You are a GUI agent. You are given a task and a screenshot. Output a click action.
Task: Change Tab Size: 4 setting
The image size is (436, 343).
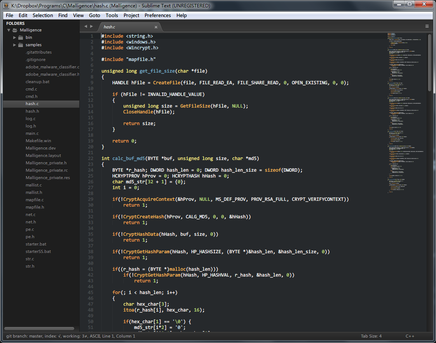(x=371, y=336)
